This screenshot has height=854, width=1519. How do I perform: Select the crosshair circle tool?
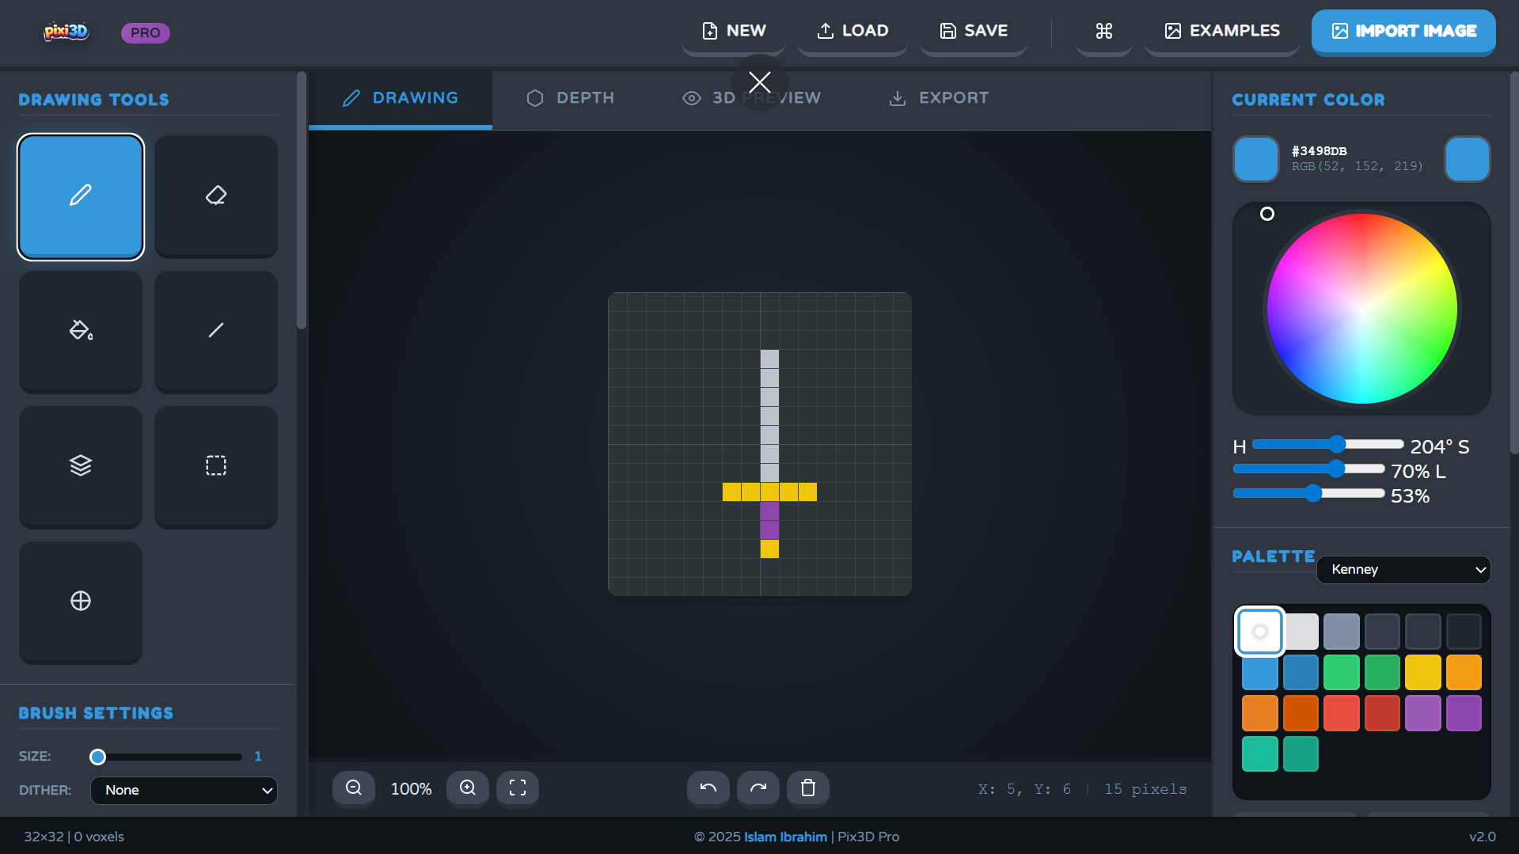(81, 602)
